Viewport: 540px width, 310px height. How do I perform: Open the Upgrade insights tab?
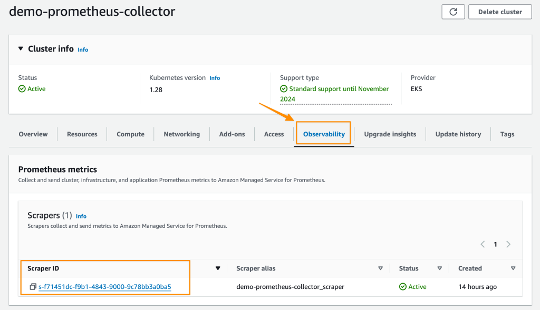point(390,134)
